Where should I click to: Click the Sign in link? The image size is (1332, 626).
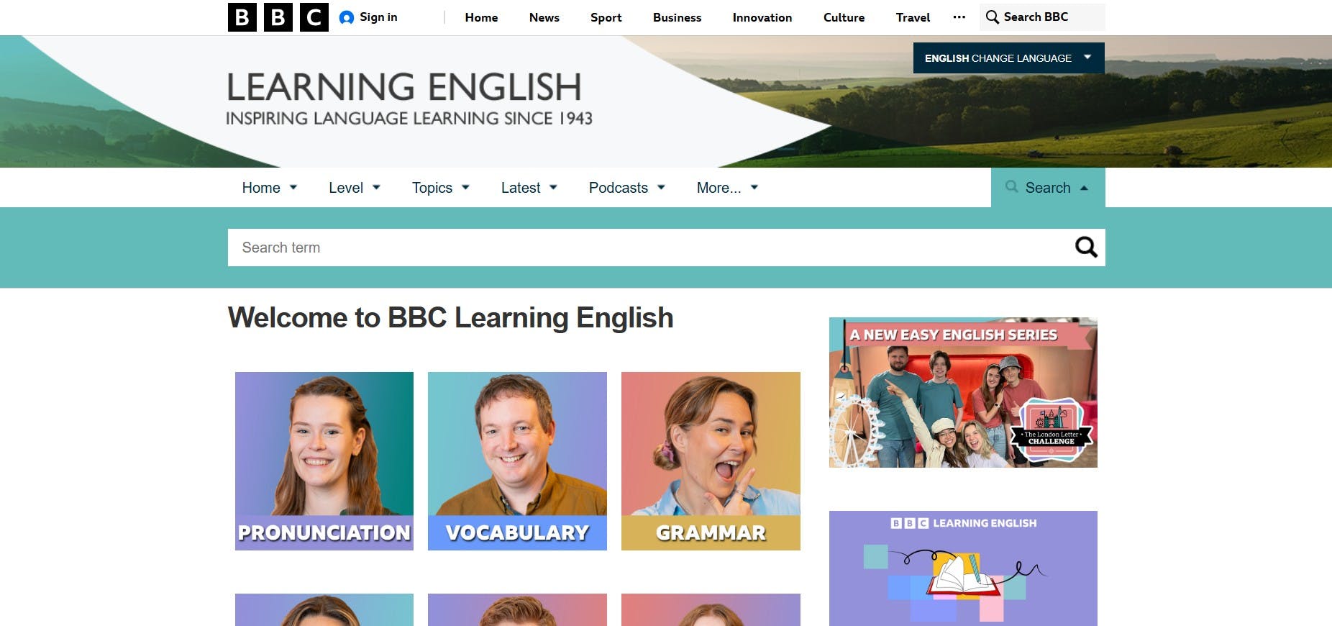click(x=378, y=17)
